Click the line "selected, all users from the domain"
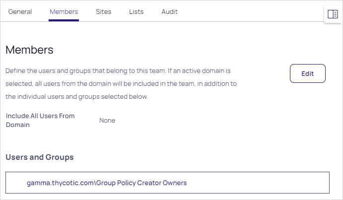Screen dimensions: 343x200 (x=121, y=84)
